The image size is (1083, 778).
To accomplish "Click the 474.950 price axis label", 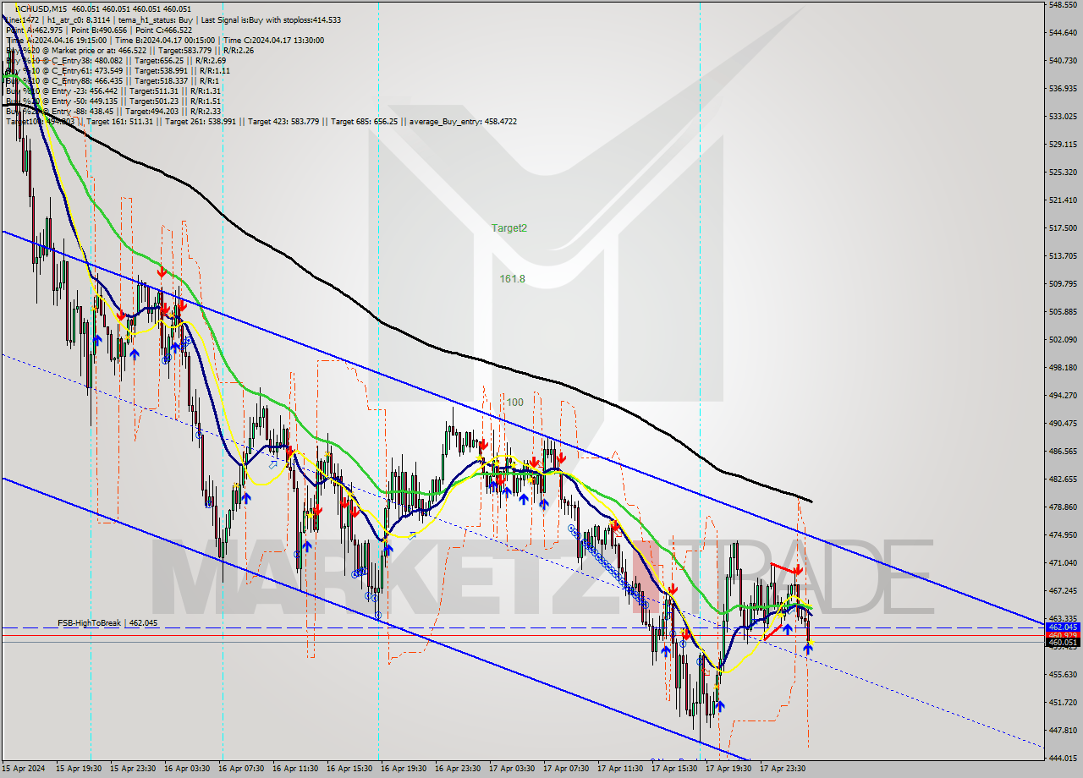I will (1063, 535).
